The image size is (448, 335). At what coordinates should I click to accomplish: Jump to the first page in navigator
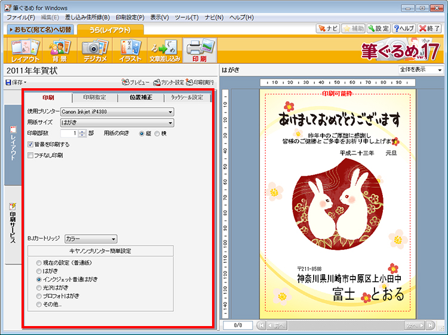[x=261, y=325]
